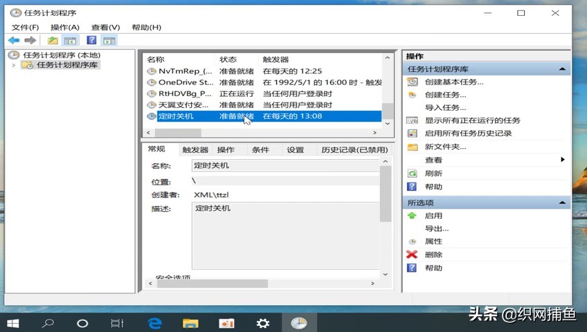This screenshot has height=332, width=587.
Task: Click 创建基本任务... action text
Action: 454,82
